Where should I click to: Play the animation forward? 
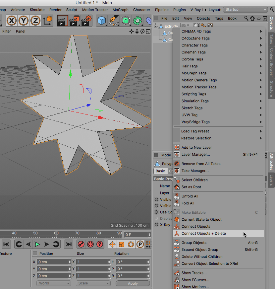[37, 245]
